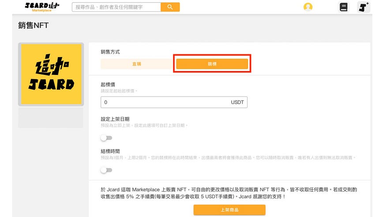This screenshot has height=217, width=386.
Task: Click the Jcard NFT thumbnail image
Action: coord(51,74)
